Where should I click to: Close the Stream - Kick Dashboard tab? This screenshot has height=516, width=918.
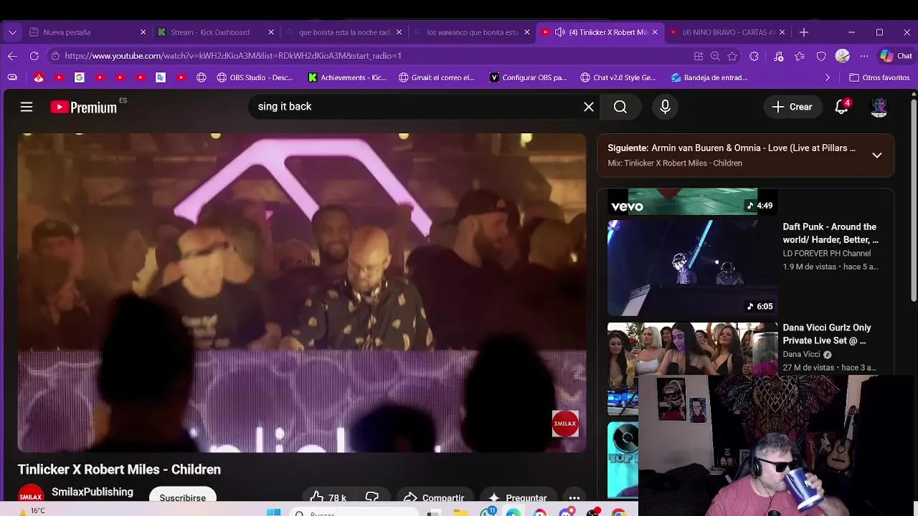tap(271, 32)
